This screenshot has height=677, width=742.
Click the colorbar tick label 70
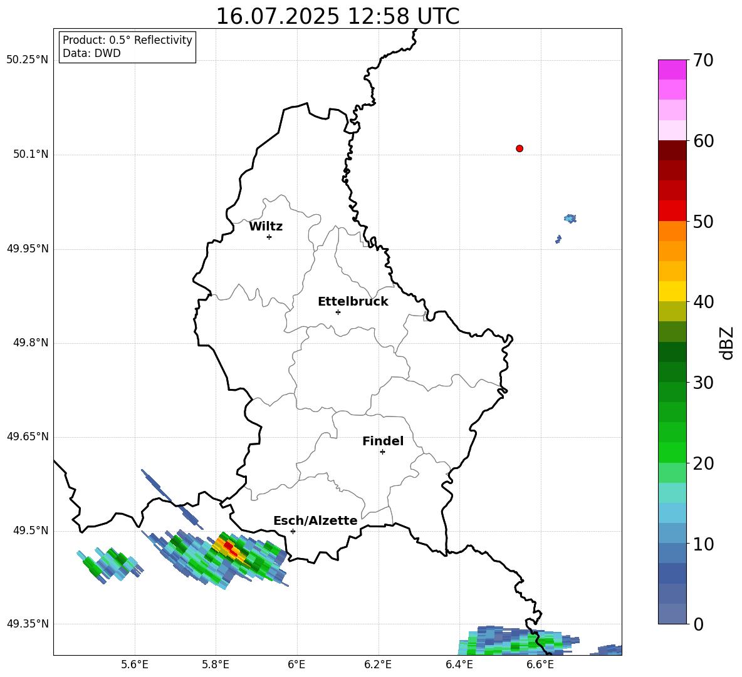click(703, 61)
